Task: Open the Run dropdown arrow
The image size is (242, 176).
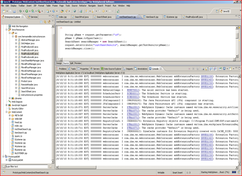Action: point(30,11)
